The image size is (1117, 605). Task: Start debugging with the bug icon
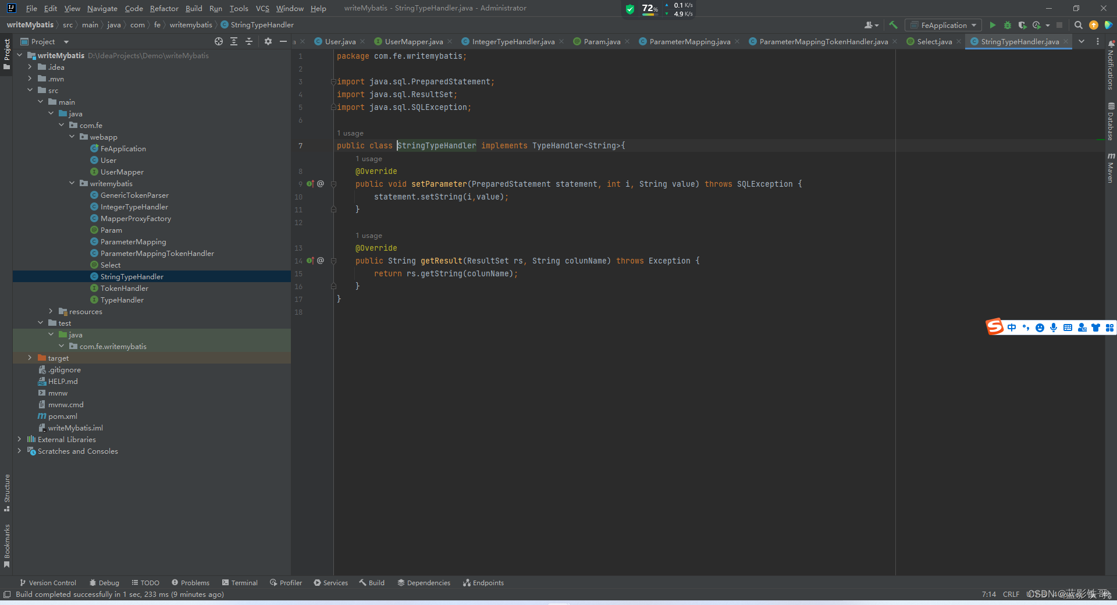(1008, 25)
